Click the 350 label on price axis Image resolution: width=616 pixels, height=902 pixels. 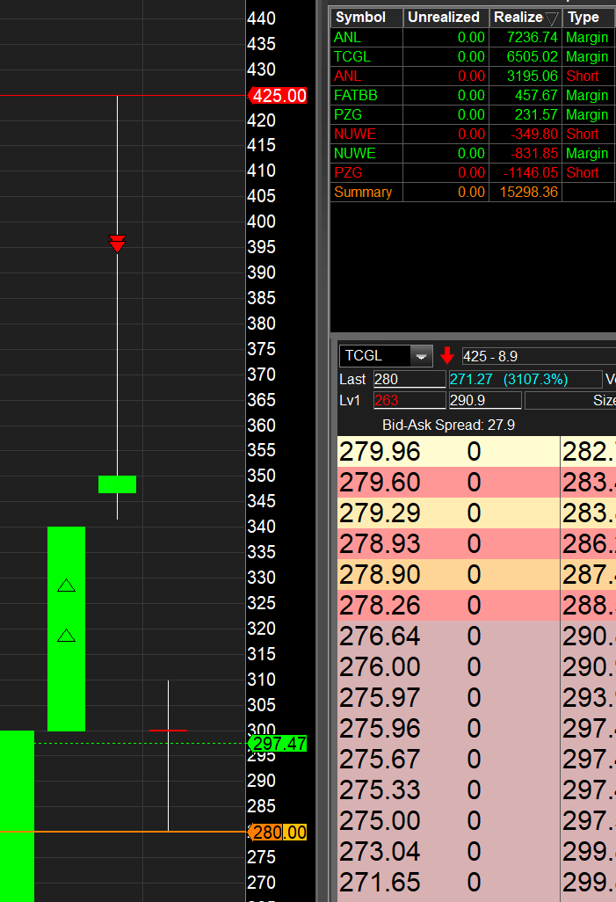tap(261, 476)
